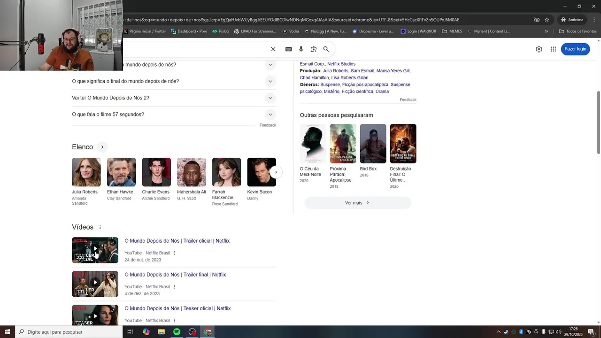The width and height of the screenshot is (601, 338).
Task: Open more options for Trailer oficial result
Action: [x=175, y=253]
